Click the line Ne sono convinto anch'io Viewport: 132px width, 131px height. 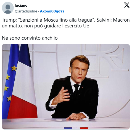pyautogui.click(x=30, y=38)
